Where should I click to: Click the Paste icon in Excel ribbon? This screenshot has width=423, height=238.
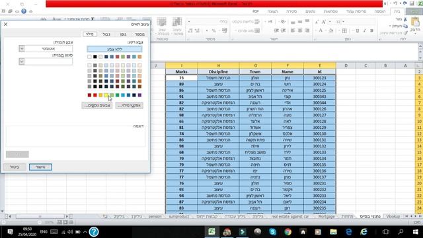click(415, 22)
